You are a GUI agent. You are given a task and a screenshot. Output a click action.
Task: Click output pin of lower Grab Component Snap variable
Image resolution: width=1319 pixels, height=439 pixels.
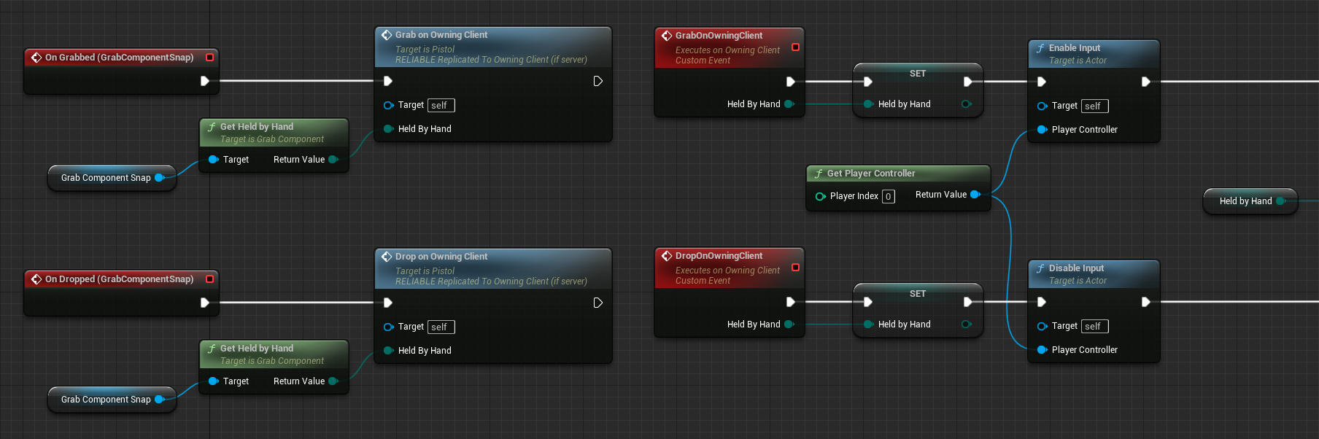coord(160,399)
